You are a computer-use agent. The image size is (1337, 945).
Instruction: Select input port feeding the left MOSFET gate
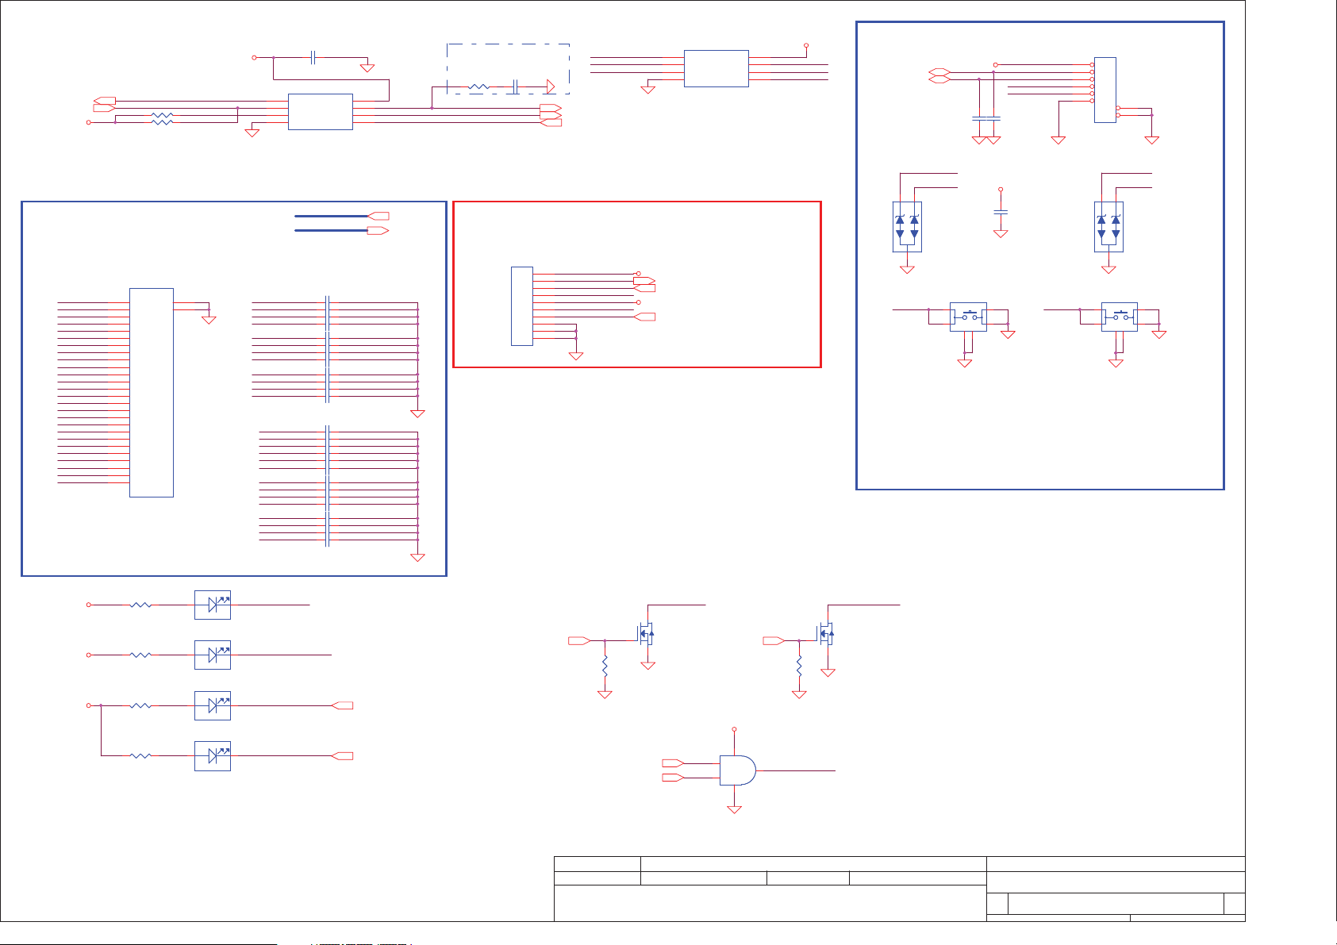click(x=579, y=640)
